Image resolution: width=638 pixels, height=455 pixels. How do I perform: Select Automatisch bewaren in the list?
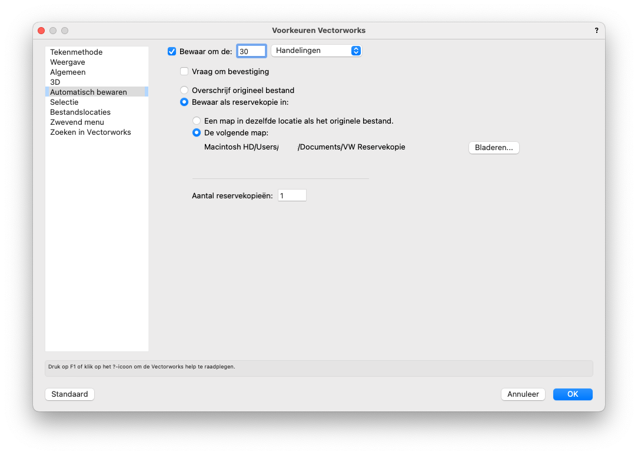[x=97, y=92]
